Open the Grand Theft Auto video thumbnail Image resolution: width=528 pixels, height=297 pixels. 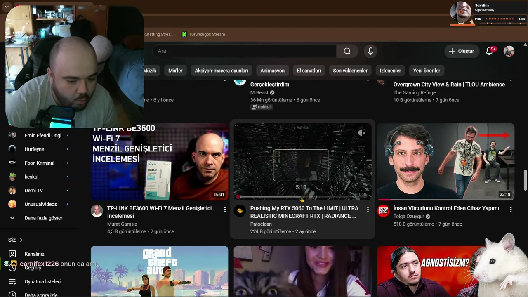coord(160,271)
